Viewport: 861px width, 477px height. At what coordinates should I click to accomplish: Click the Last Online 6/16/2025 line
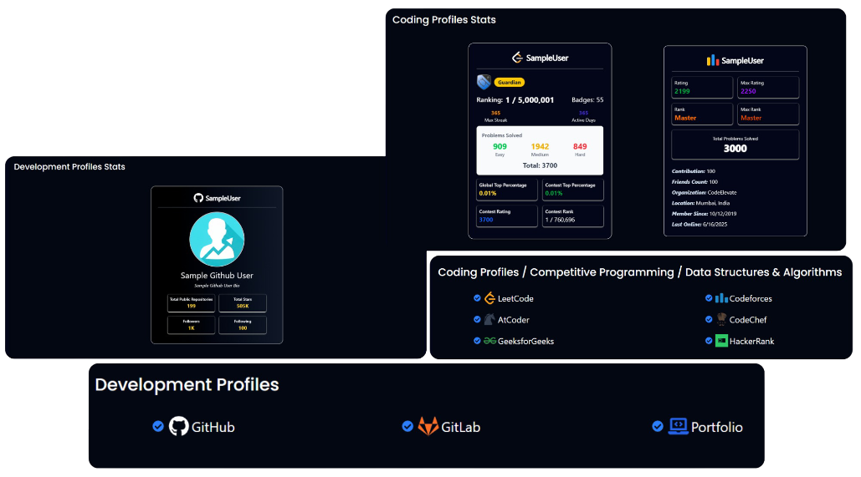pyautogui.click(x=699, y=224)
